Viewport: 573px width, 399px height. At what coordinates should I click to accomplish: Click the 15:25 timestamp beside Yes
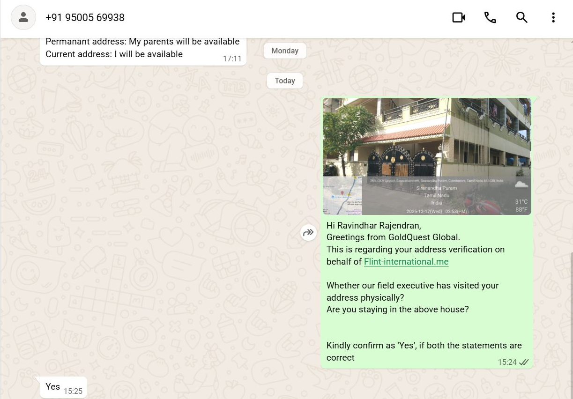[73, 391]
